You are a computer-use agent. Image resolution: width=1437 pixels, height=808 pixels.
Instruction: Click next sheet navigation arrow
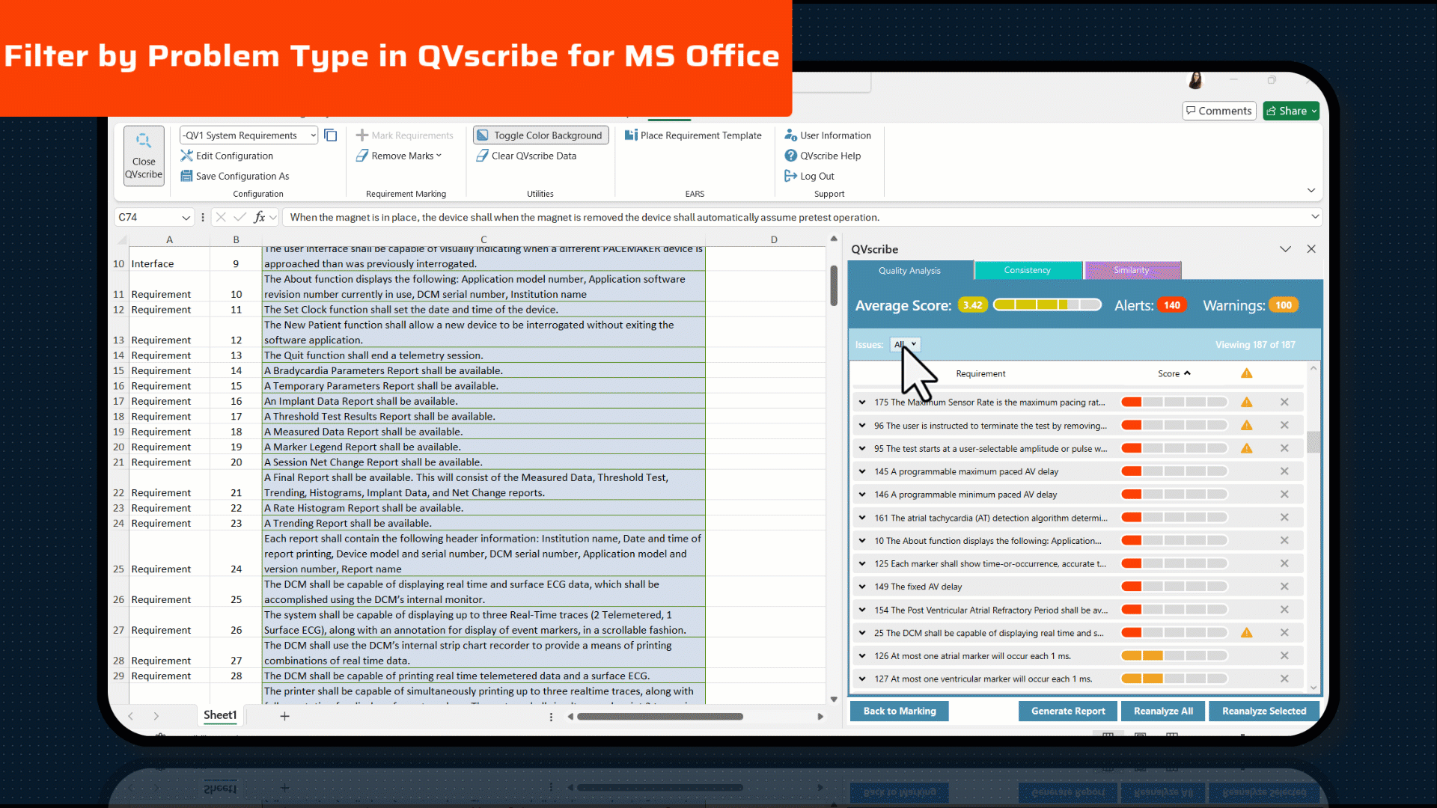tap(156, 716)
